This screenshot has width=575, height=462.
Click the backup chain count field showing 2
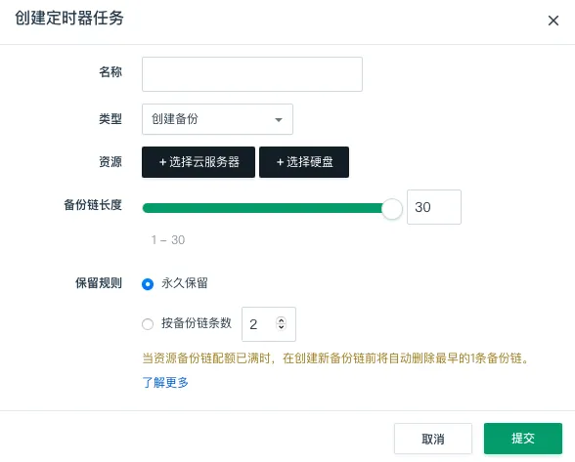click(x=268, y=324)
